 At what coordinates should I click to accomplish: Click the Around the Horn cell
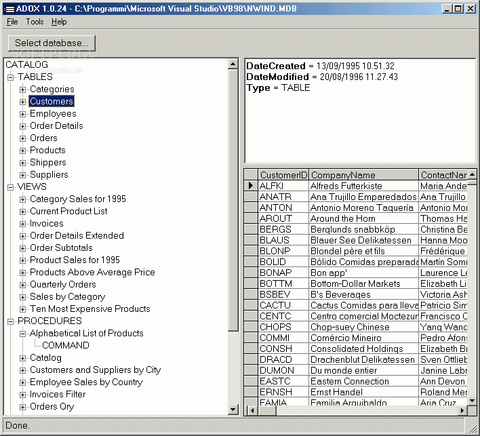(363, 218)
